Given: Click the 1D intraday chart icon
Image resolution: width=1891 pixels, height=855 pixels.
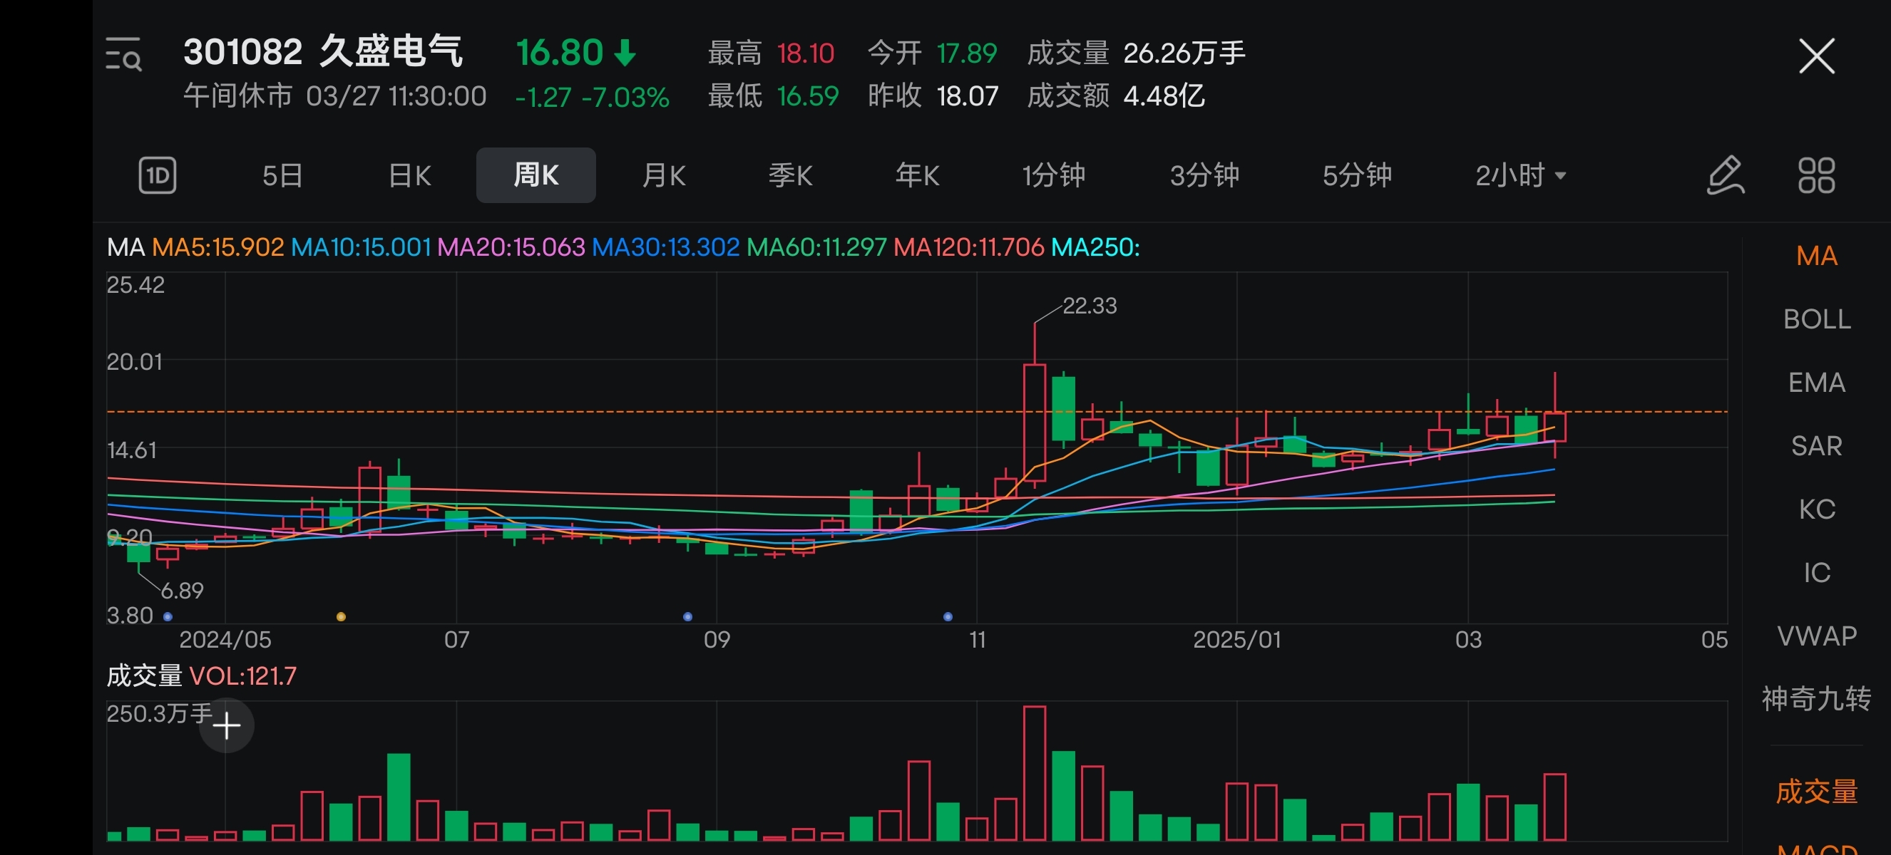Looking at the screenshot, I should [158, 175].
